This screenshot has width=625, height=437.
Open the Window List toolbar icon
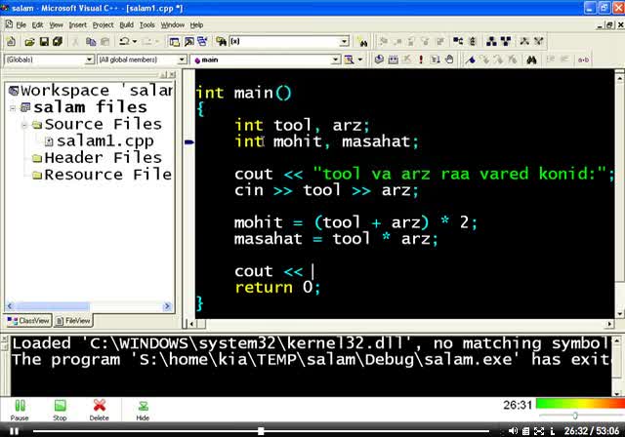coord(202,41)
